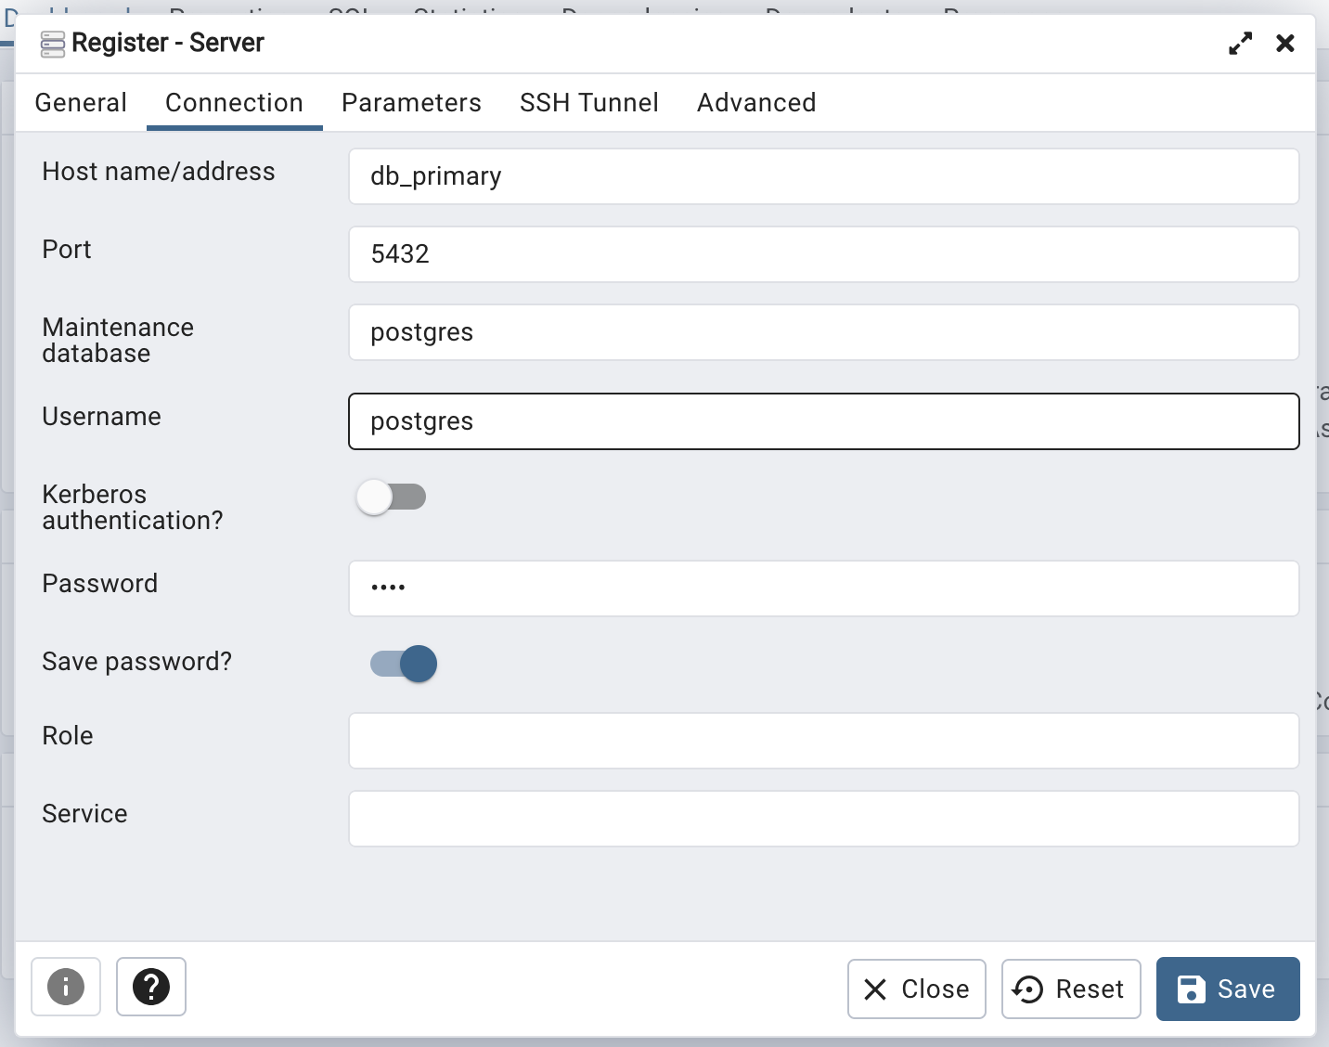Image resolution: width=1329 pixels, height=1047 pixels.
Task: Reset the form fields
Action: [1072, 989]
